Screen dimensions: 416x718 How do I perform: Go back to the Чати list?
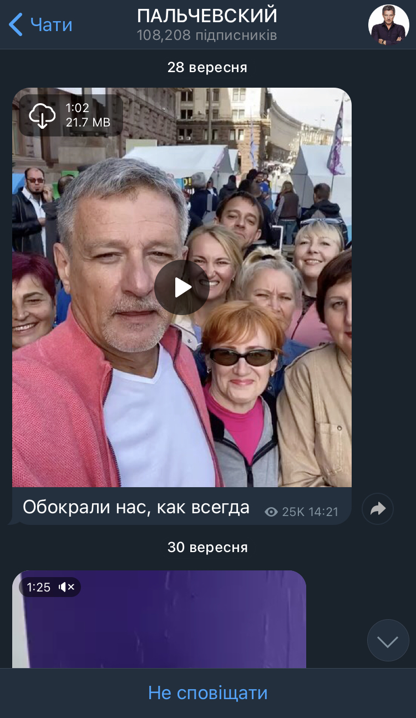coord(40,24)
